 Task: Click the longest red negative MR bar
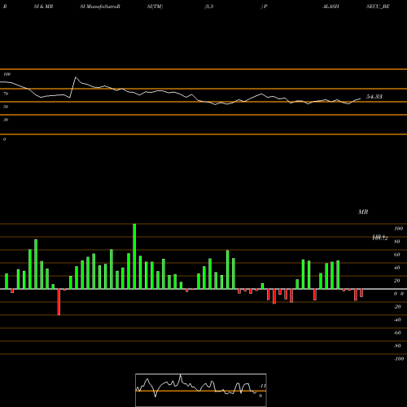(59, 302)
